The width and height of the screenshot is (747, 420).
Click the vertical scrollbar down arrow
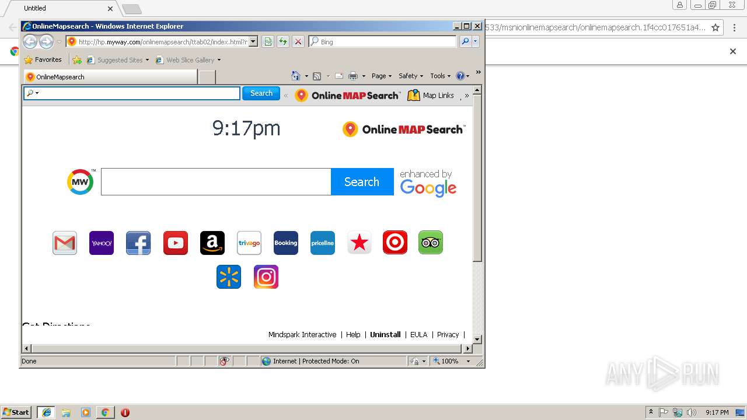477,339
